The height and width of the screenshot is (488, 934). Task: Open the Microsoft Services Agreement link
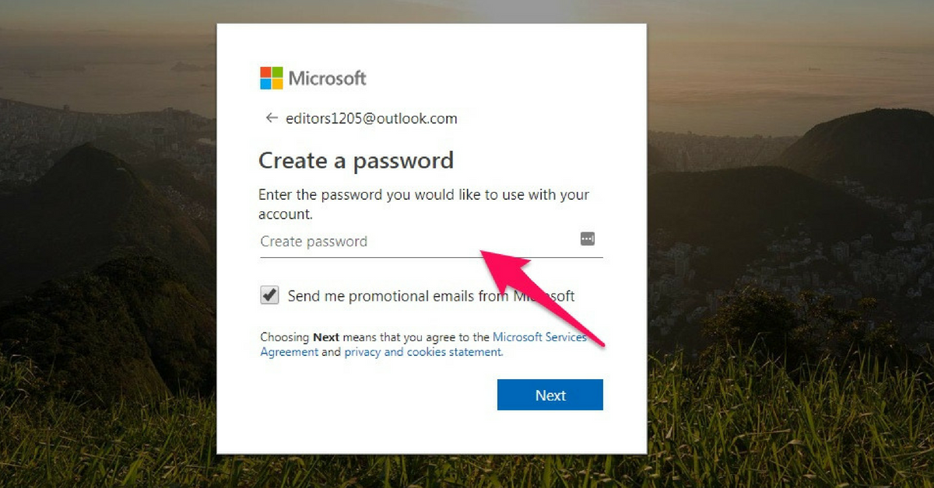pos(423,344)
